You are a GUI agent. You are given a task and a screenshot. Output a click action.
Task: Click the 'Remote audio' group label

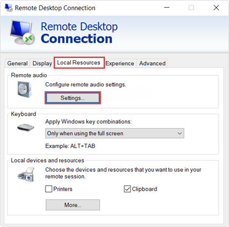coord(29,75)
